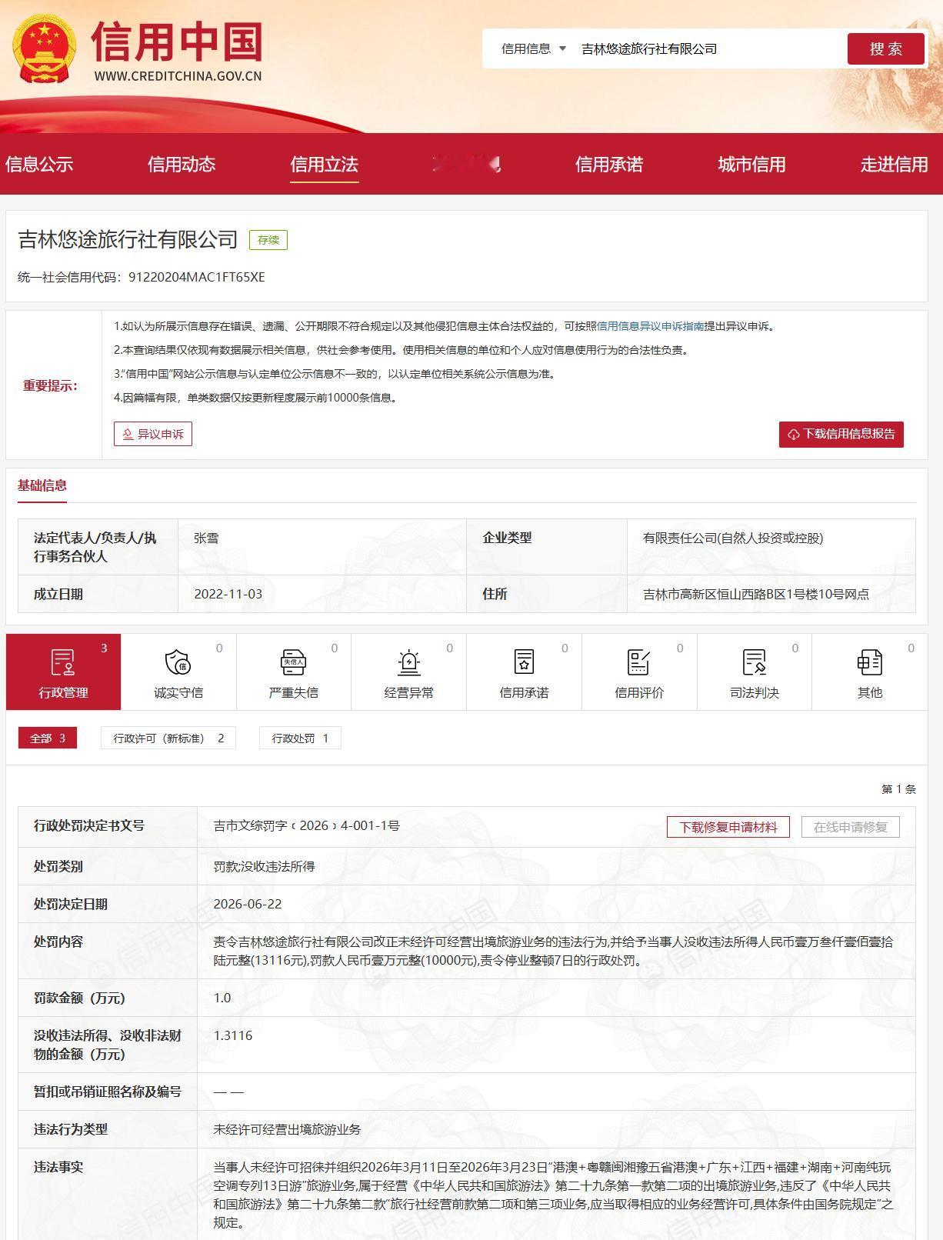
Task: Select the 司法判决 icon tab
Action: point(755,672)
